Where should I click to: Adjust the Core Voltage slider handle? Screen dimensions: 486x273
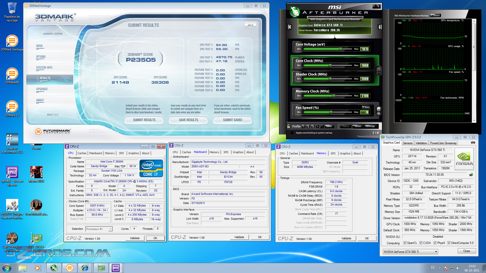(341, 49)
